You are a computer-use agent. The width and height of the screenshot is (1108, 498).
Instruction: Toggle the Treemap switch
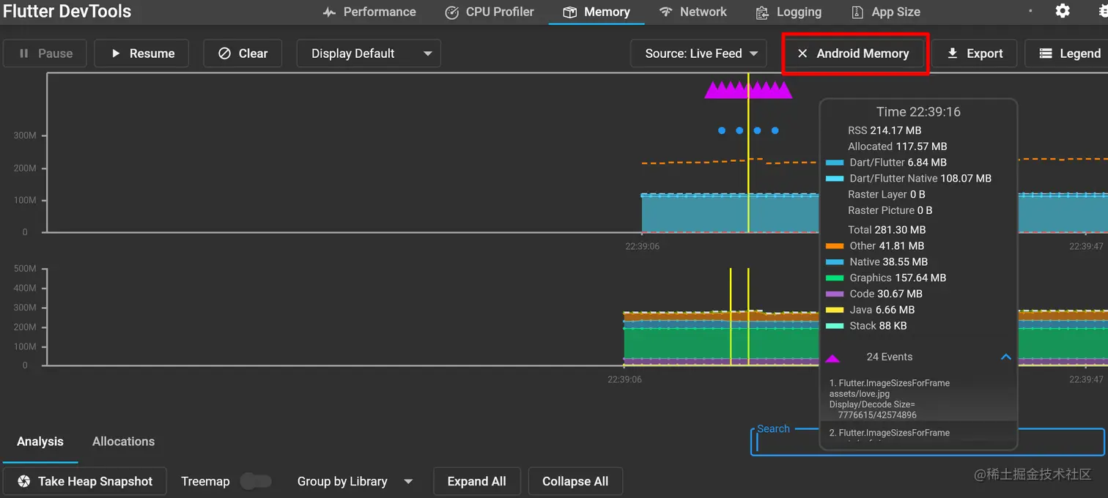(256, 481)
